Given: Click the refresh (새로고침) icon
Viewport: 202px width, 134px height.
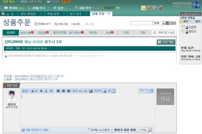Looking at the screenshot, I should [56, 24].
